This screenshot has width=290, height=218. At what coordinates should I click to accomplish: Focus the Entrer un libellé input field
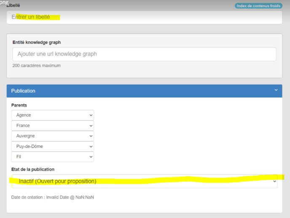pos(144,17)
